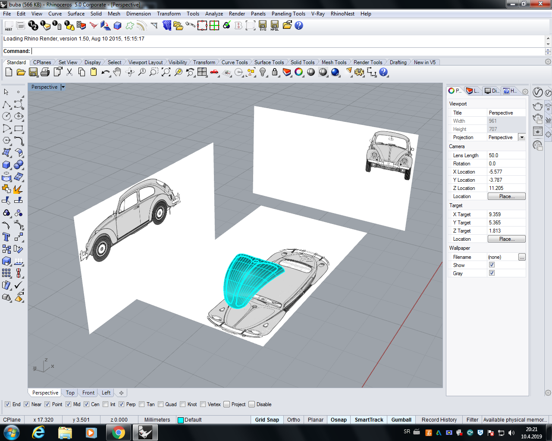The image size is (552, 441).
Task: Uncheck the Wallpaper Gray checkbox
Action: click(492, 273)
